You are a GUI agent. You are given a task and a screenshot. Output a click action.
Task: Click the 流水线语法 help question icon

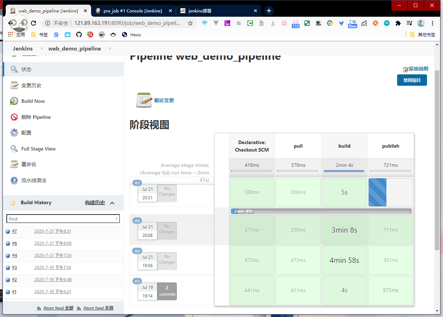pyautogui.click(x=14, y=180)
